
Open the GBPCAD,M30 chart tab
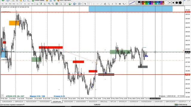pos(170,102)
